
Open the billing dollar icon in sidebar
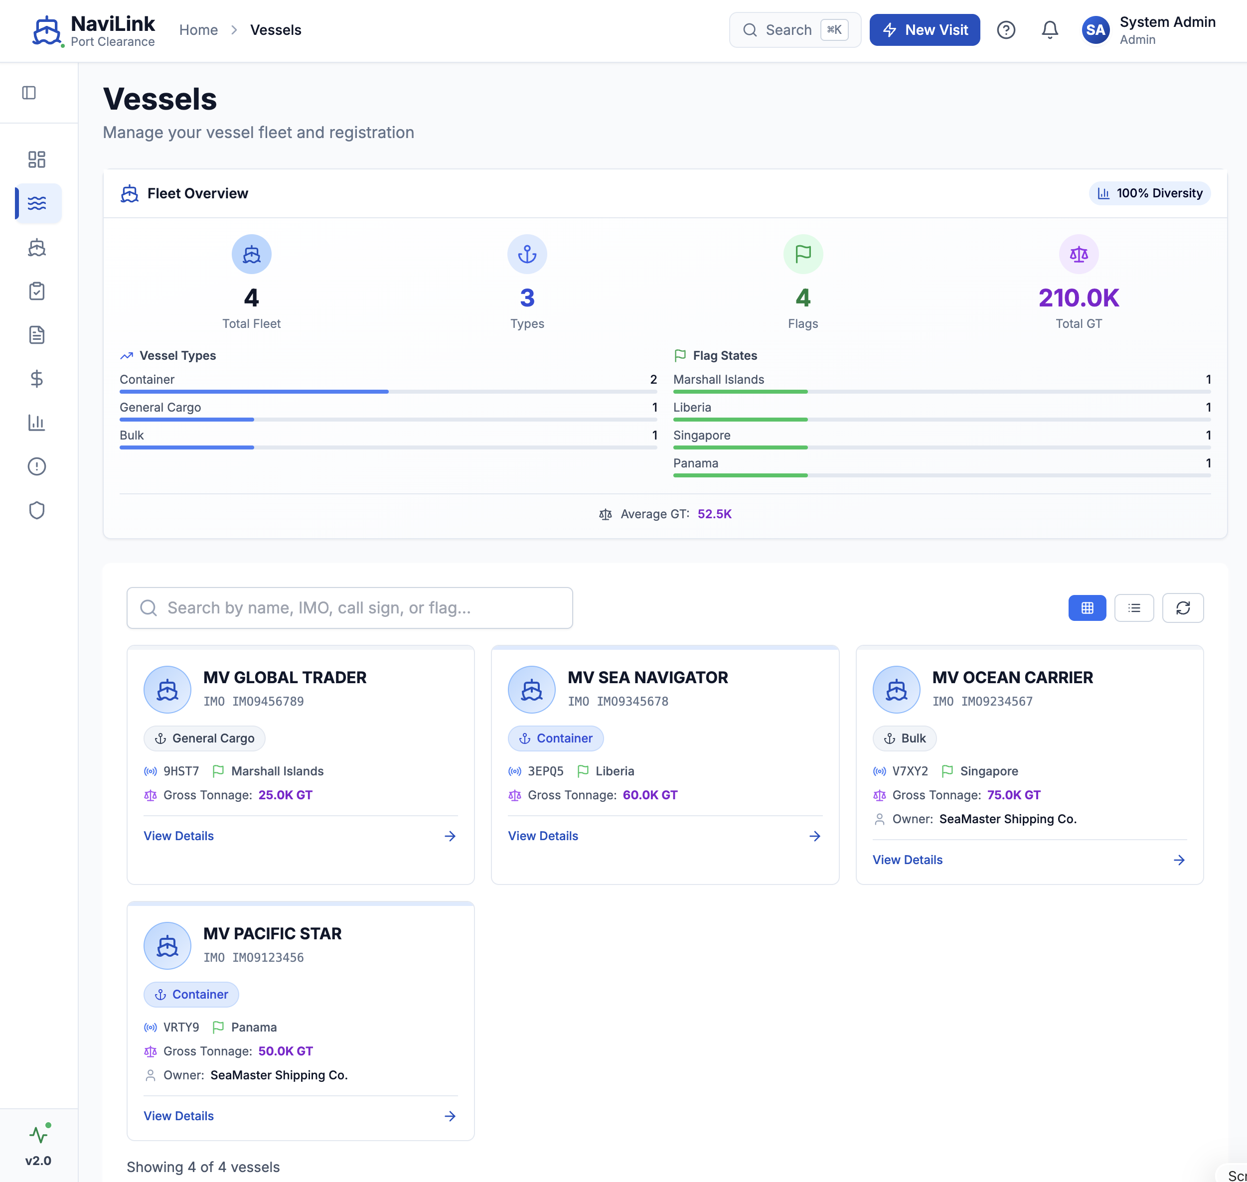(x=37, y=379)
